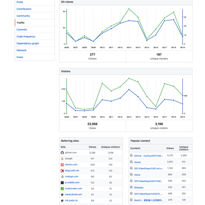Click the 06/13 peak point on Visitors chart
The image size is (205, 205).
pyautogui.click(x=129, y=78)
